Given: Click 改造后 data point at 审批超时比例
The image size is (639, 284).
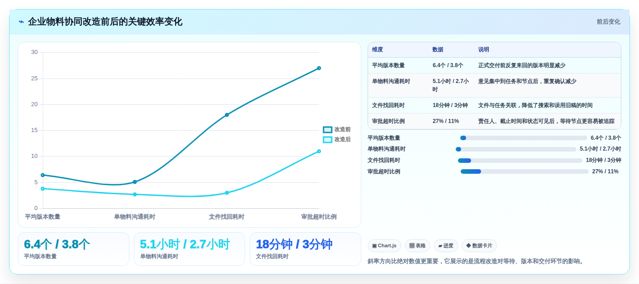Looking at the screenshot, I should (319, 151).
